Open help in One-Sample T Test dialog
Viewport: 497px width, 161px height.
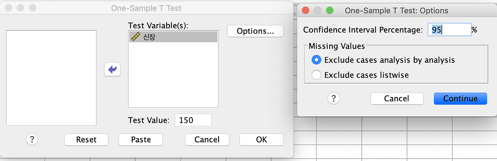pyautogui.click(x=32, y=140)
